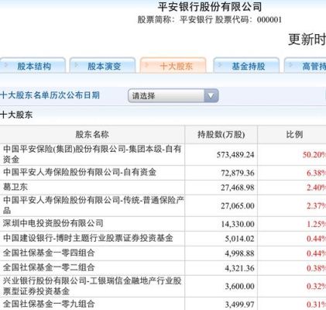This screenshot has width=326, height=310.
Task: Click arrow icon on 十大股东 tab
Action: coord(146,65)
